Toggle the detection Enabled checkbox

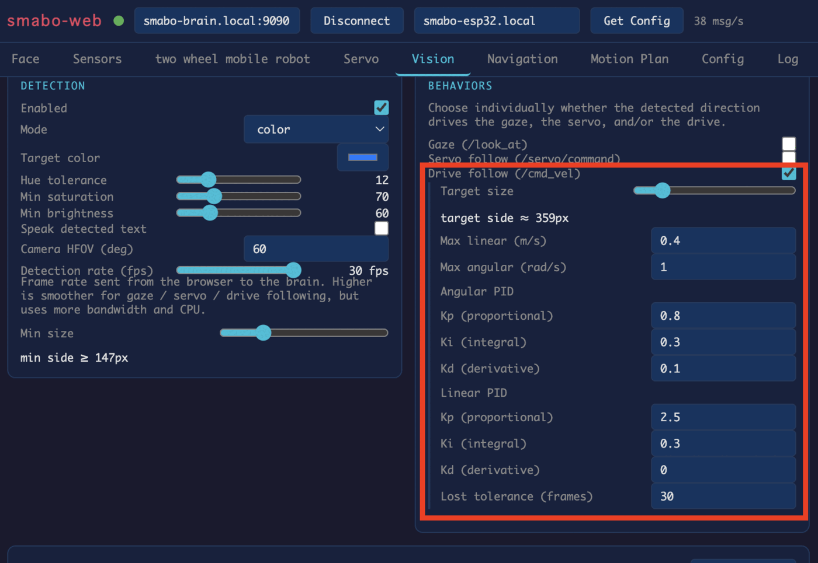(x=382, y=108)
